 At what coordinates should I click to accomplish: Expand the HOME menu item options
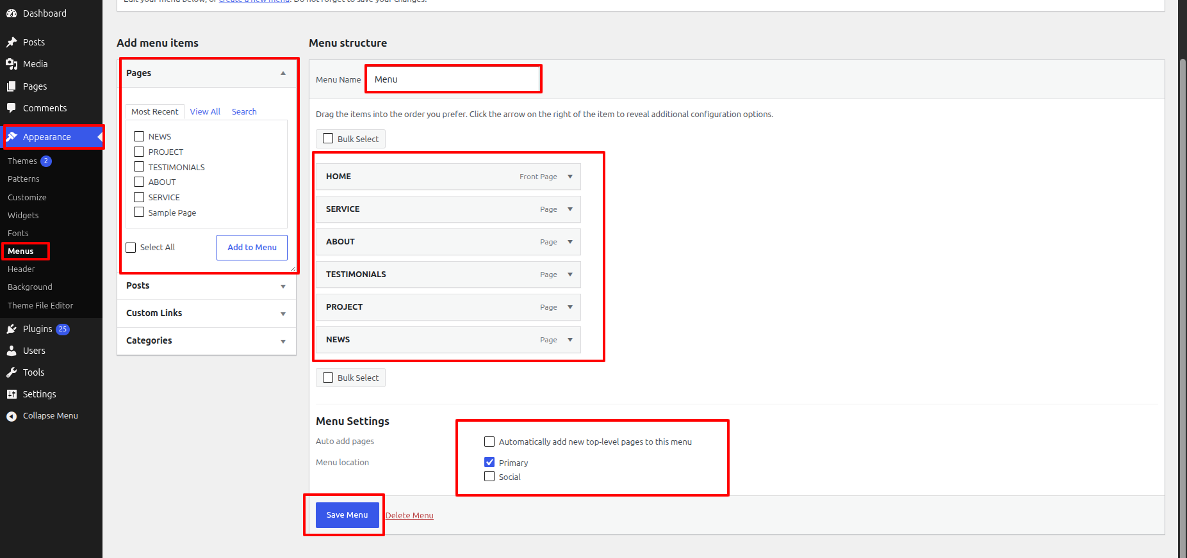570,177
